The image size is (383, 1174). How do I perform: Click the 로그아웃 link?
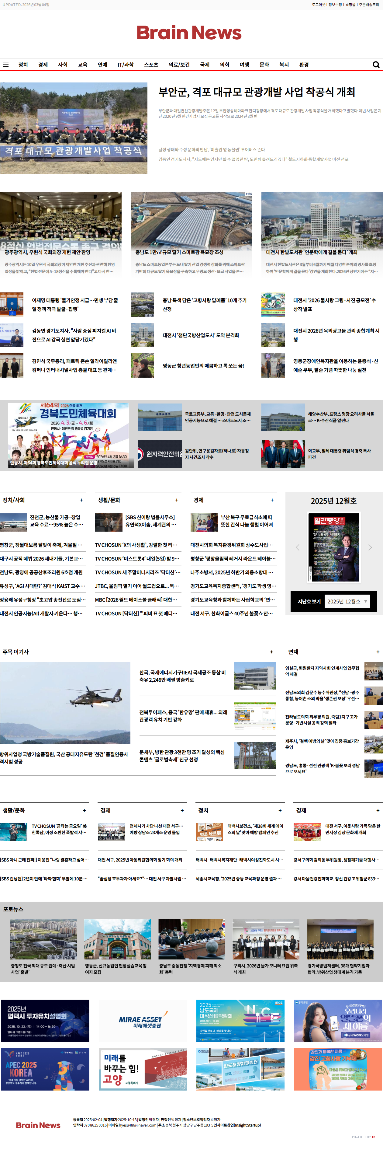318,5
